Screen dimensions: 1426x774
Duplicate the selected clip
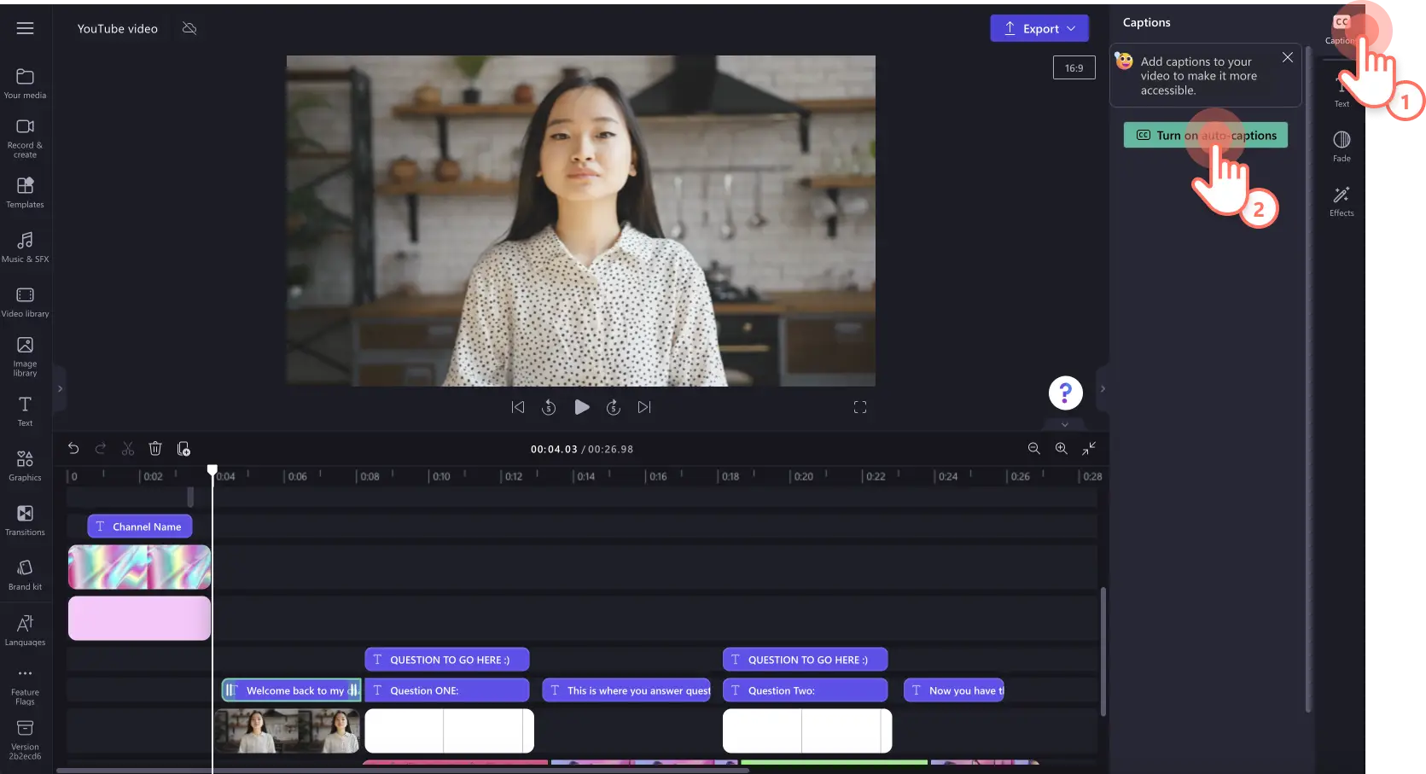[183, 448]
